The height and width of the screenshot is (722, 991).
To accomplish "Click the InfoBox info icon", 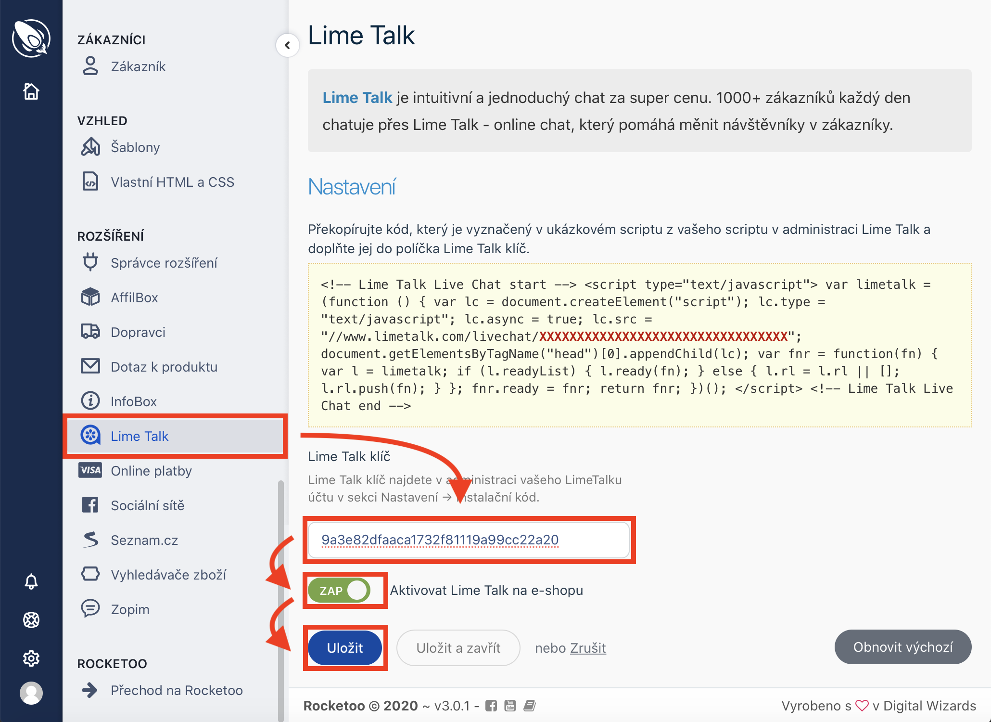I will (x=90, y=401).
